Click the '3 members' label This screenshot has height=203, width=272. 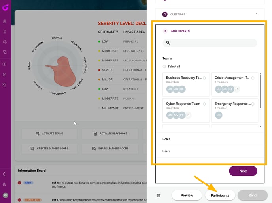pos(173,82)
